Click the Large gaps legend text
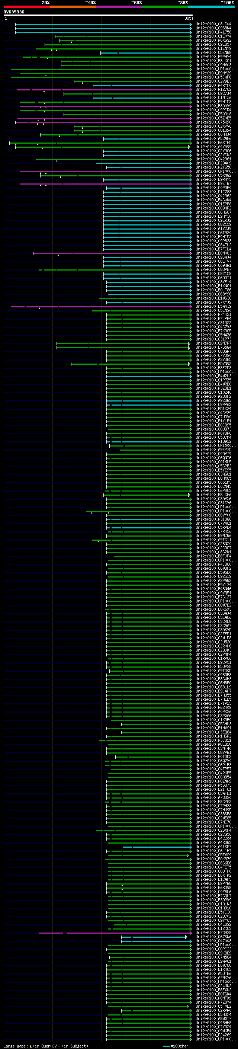 tap(46, 1046)
